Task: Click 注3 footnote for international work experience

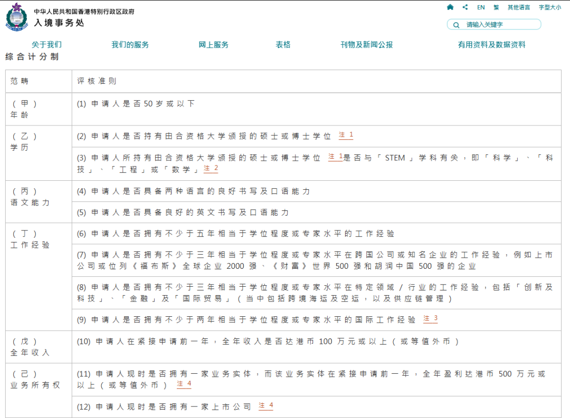Action: point(430,319)
